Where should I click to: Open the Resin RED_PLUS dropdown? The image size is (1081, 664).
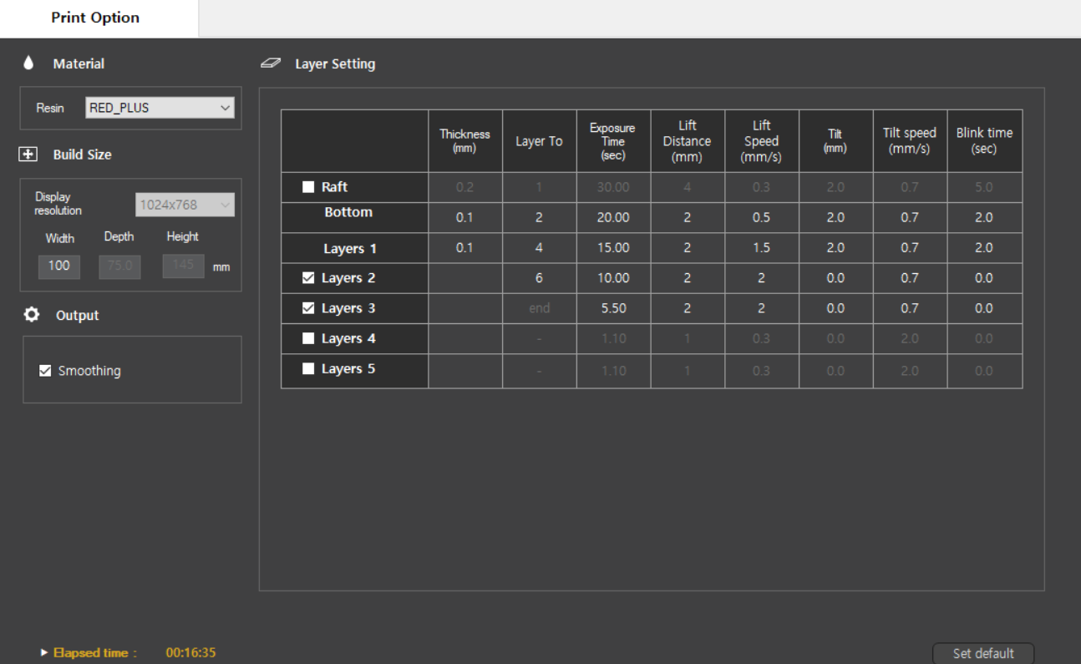click(160, 108)
